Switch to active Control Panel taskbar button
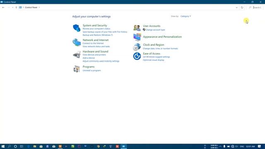This screenshot has width=265, height=149. pos(123,146)
